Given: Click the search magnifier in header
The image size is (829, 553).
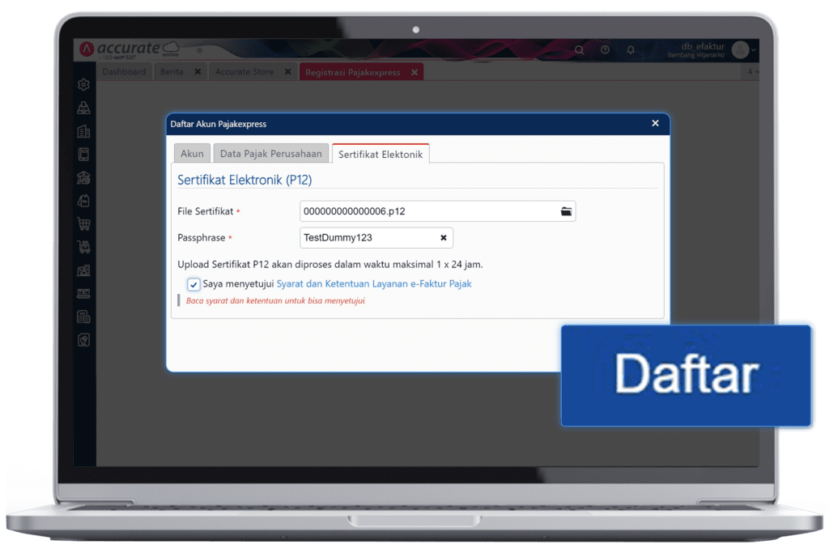Looking at the screenshot, I should [x=580, y=50].
